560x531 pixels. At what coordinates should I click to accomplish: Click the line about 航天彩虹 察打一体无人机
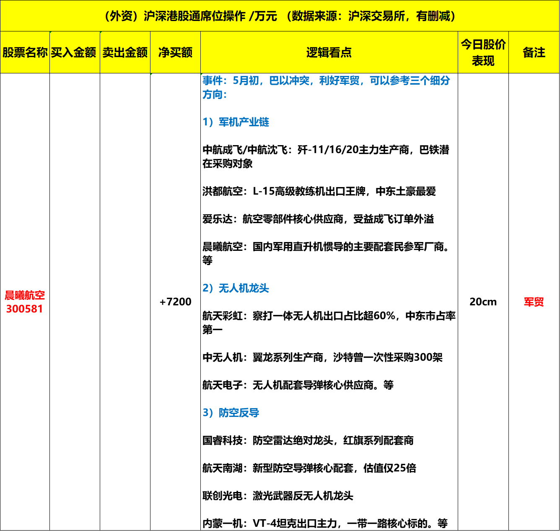(x=329, y=323)
